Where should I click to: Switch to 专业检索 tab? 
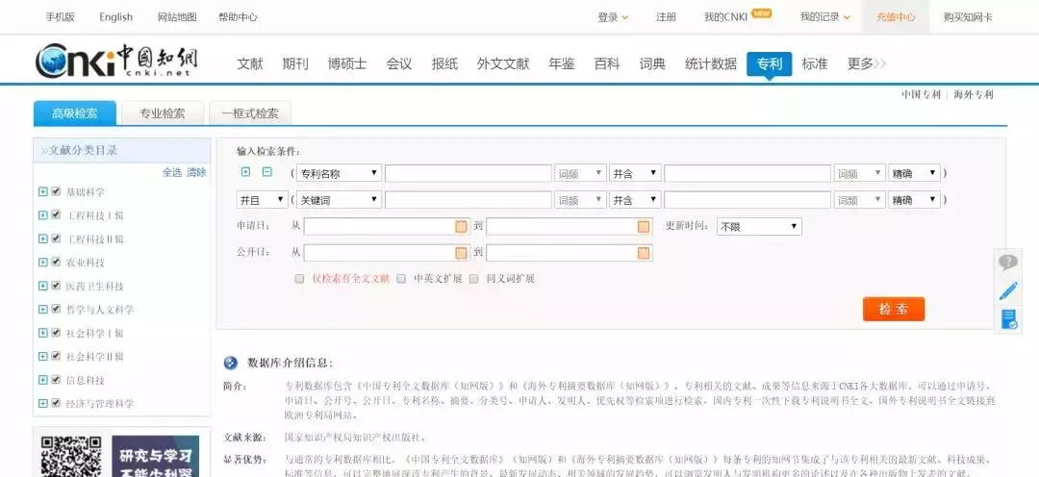[x=162, y=113]
